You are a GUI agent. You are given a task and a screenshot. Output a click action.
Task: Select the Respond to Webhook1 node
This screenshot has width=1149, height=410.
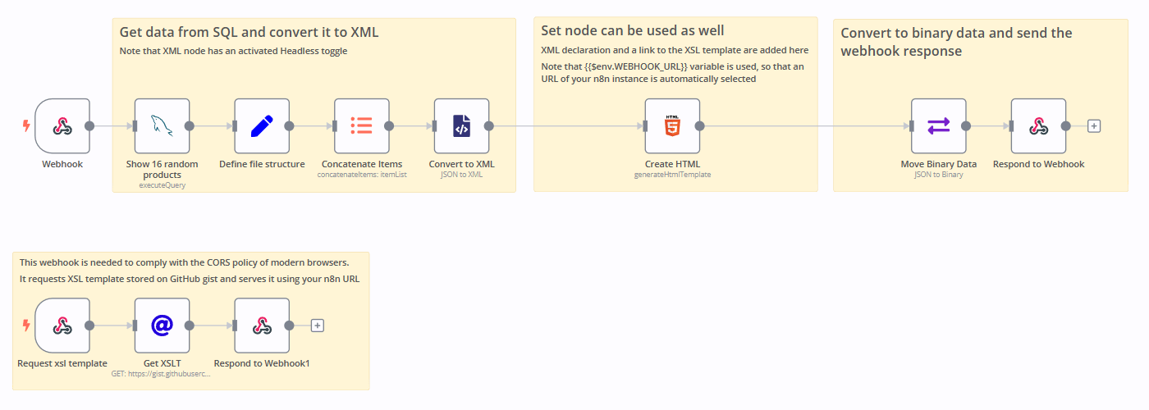262,326
